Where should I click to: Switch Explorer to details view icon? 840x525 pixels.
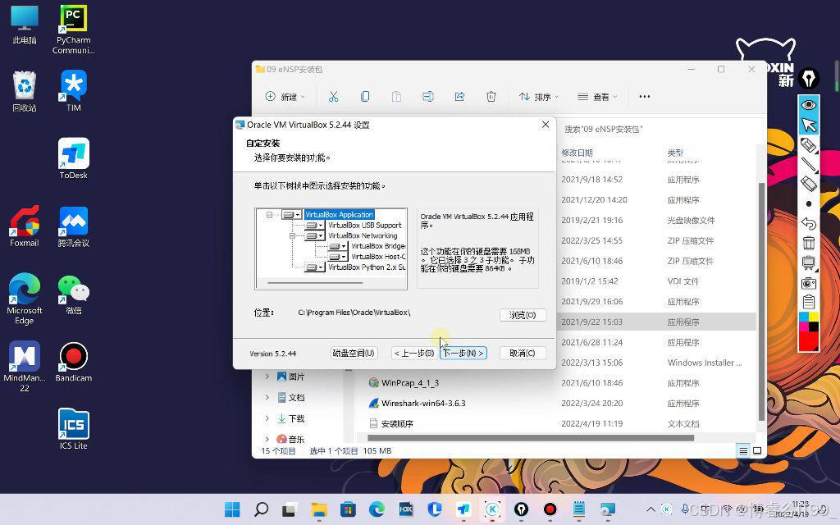click(x=743, y=451)
